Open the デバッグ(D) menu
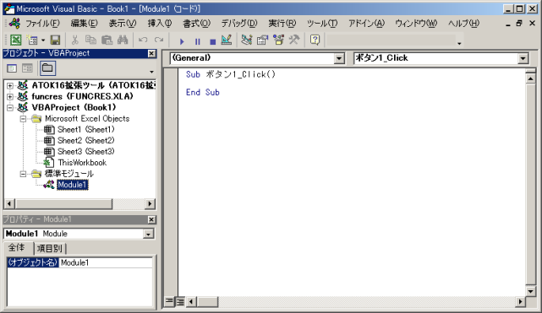 click(239, 24)
